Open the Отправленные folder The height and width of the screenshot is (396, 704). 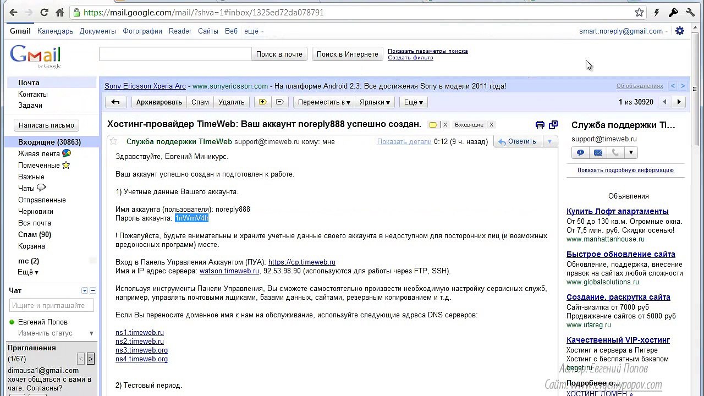(x=42, y=200)
